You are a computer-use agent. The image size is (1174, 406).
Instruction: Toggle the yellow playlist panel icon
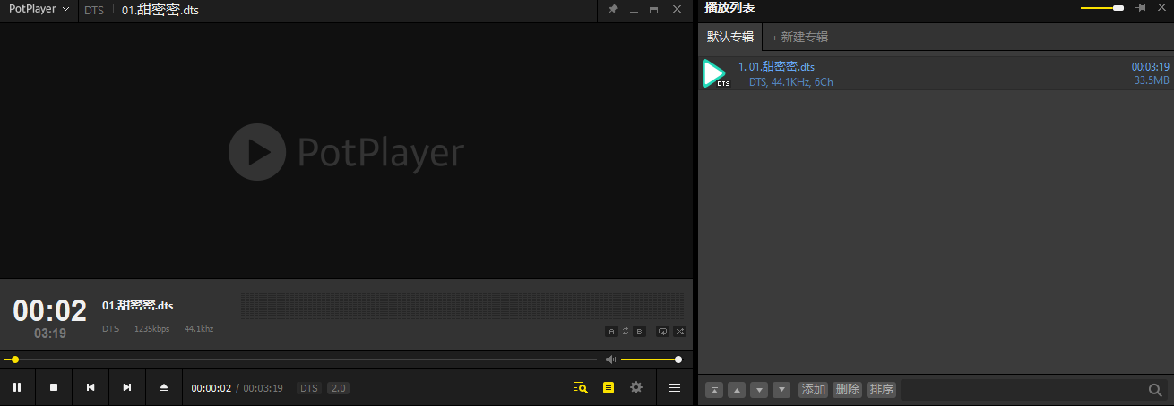pyautogui.click(x=609, y=387)
